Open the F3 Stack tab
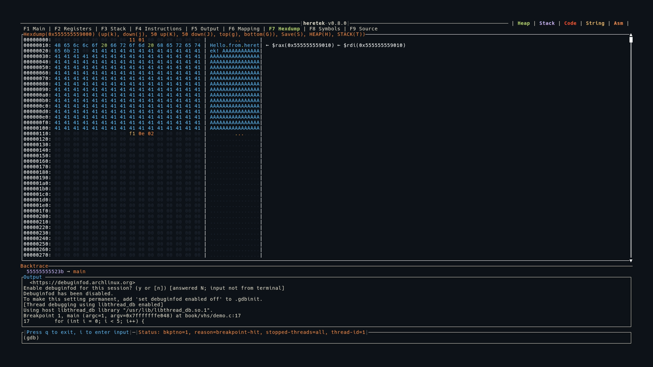 tap(113, 29)
